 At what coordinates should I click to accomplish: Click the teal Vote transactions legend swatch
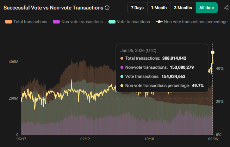point(112,22)
